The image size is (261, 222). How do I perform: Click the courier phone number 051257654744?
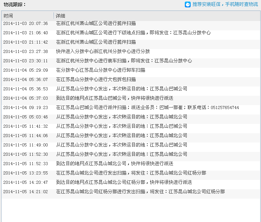[224, 107]
